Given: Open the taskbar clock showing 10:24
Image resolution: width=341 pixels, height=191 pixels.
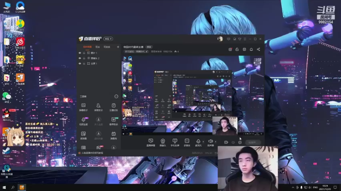Looking at the screenshot, I should click(325, 188).
